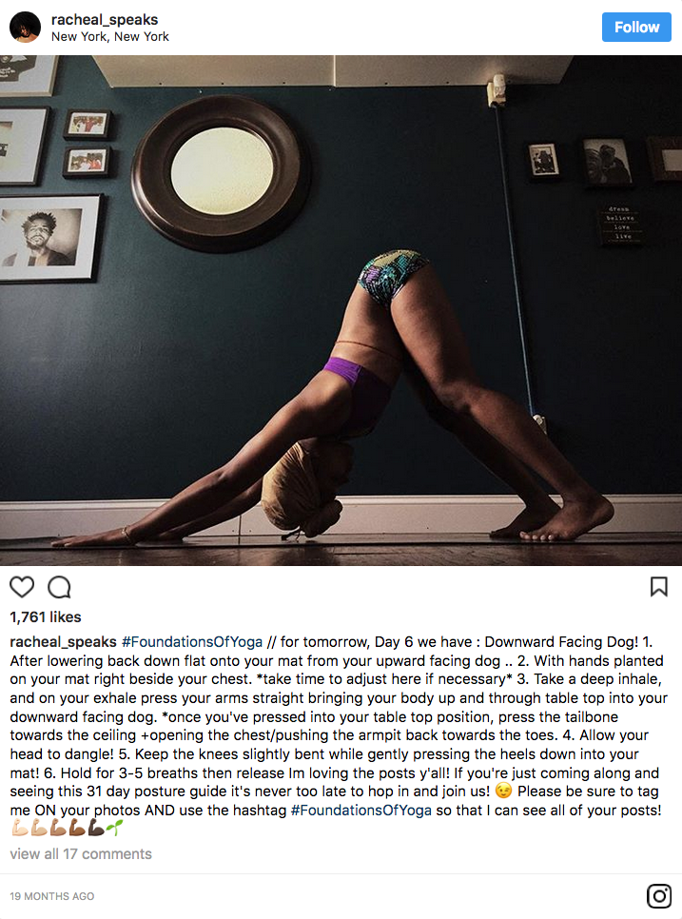682x919 pixels.
Task: Open the yoga pose photo
Action: coord(341,310)
